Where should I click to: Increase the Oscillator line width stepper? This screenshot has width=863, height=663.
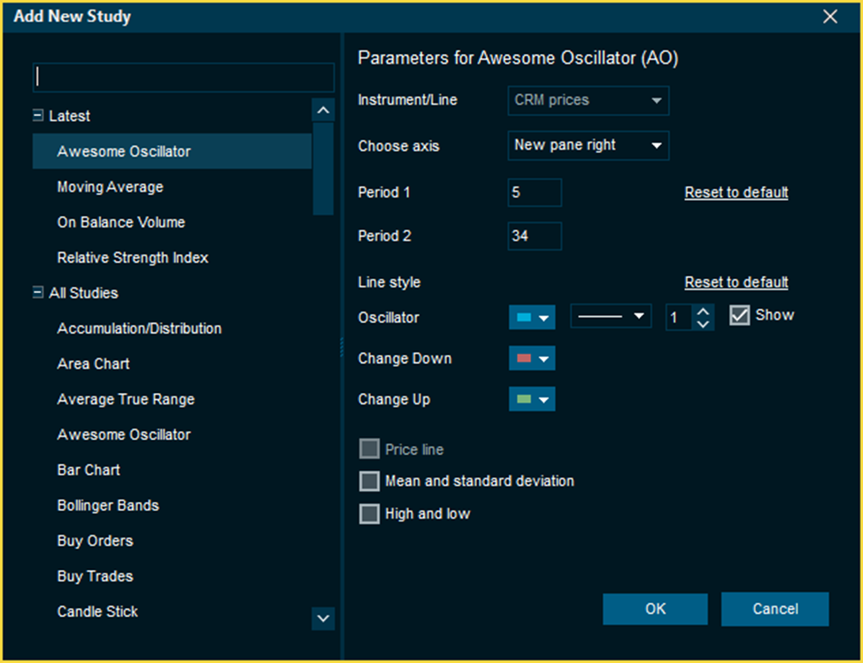[x=703, y=310]
